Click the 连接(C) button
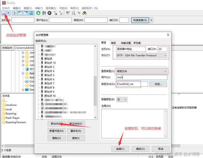 tap(120, 149)
